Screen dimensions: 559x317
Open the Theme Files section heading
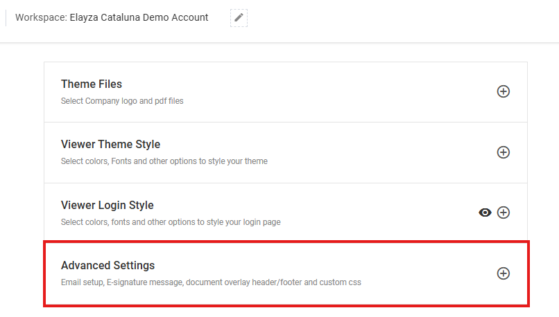click(x=92, y=84)
